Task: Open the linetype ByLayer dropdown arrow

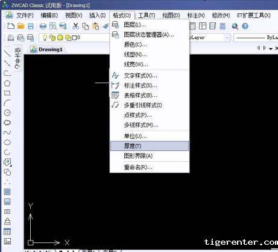Action: 227,37
